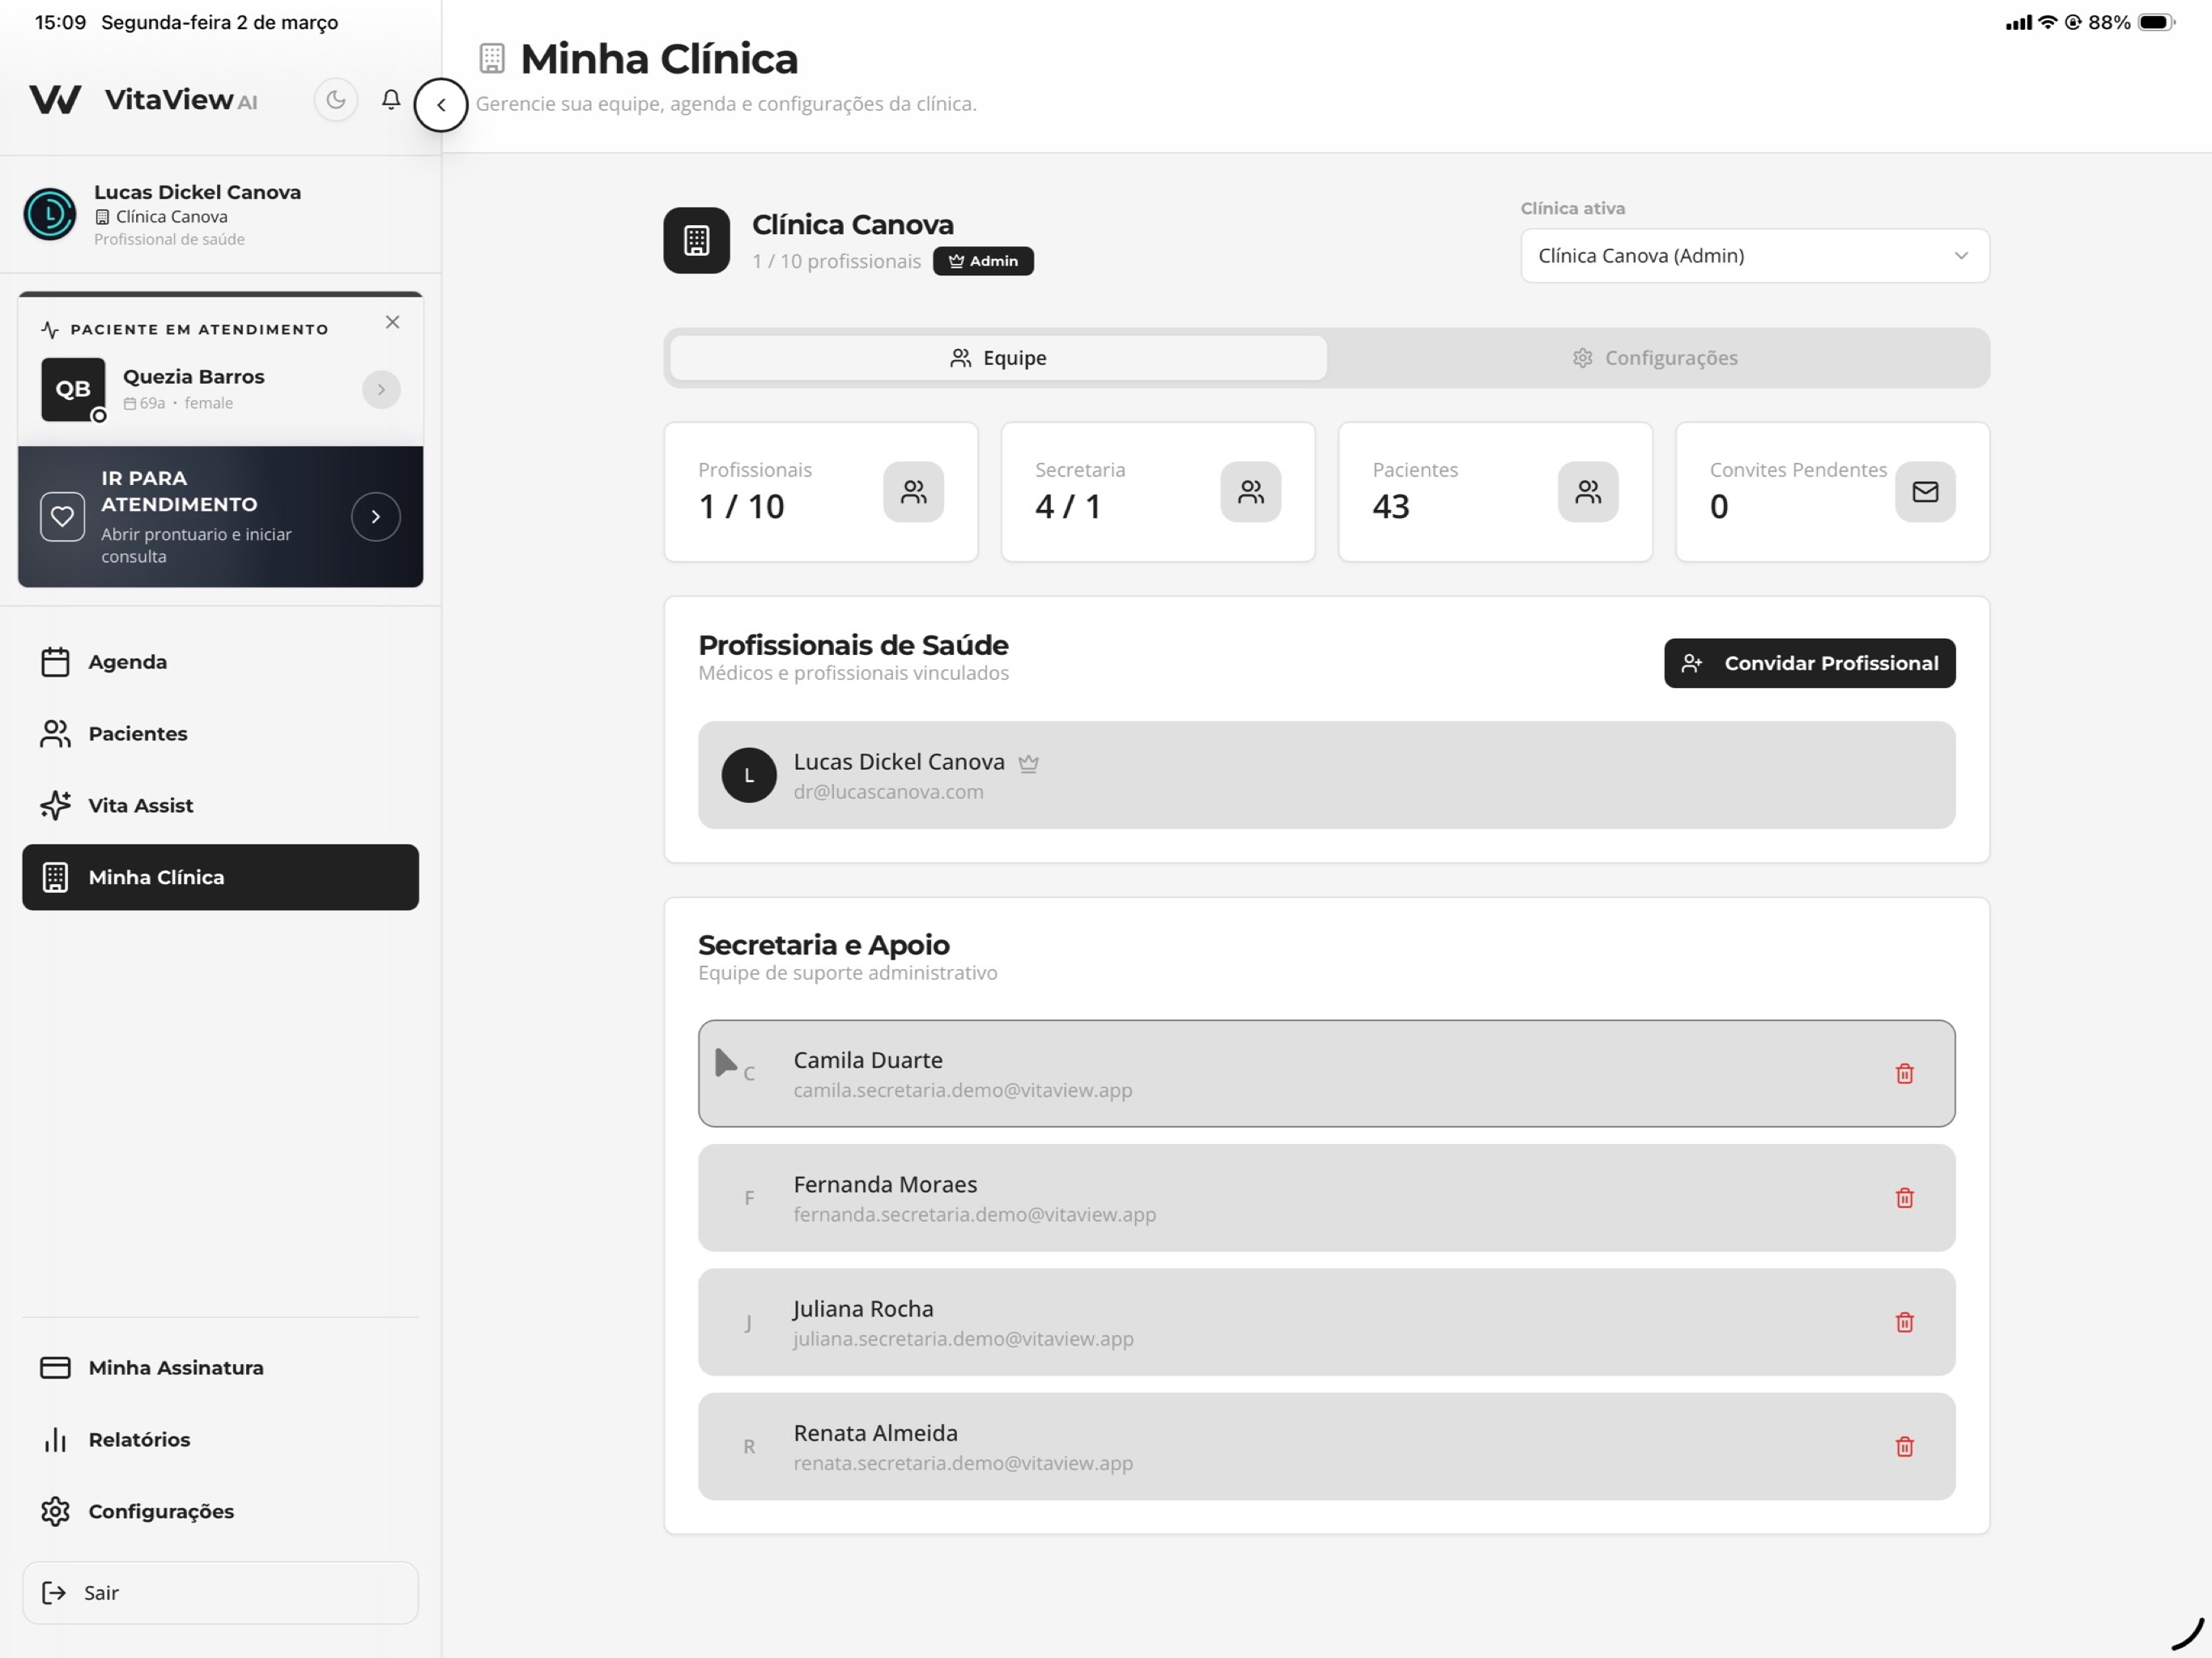Select Renata Almeida row
Screen dimensions: 2212x1658
pos(1327,1447)
